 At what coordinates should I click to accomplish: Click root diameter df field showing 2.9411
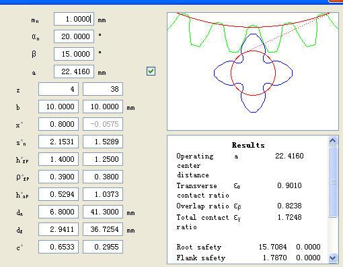click(x=59, y=229)
